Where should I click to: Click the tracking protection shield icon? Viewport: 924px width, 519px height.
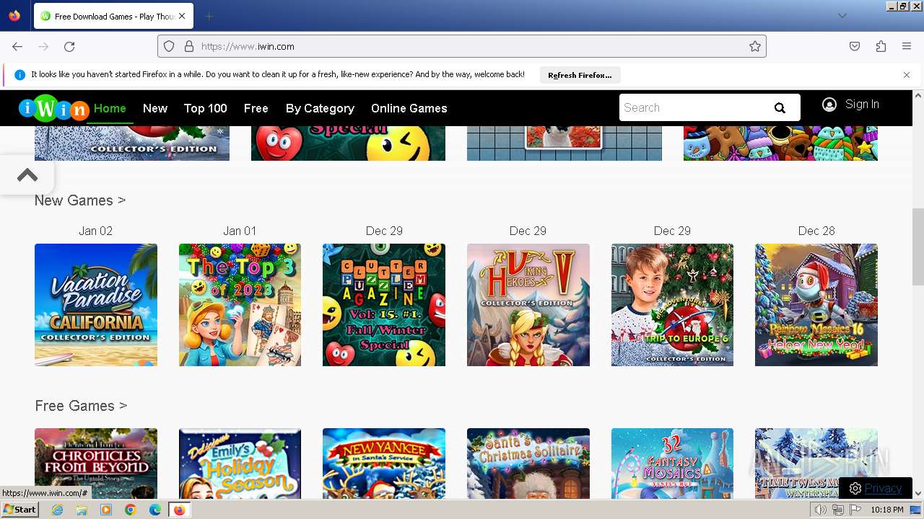tap(169, 46)
